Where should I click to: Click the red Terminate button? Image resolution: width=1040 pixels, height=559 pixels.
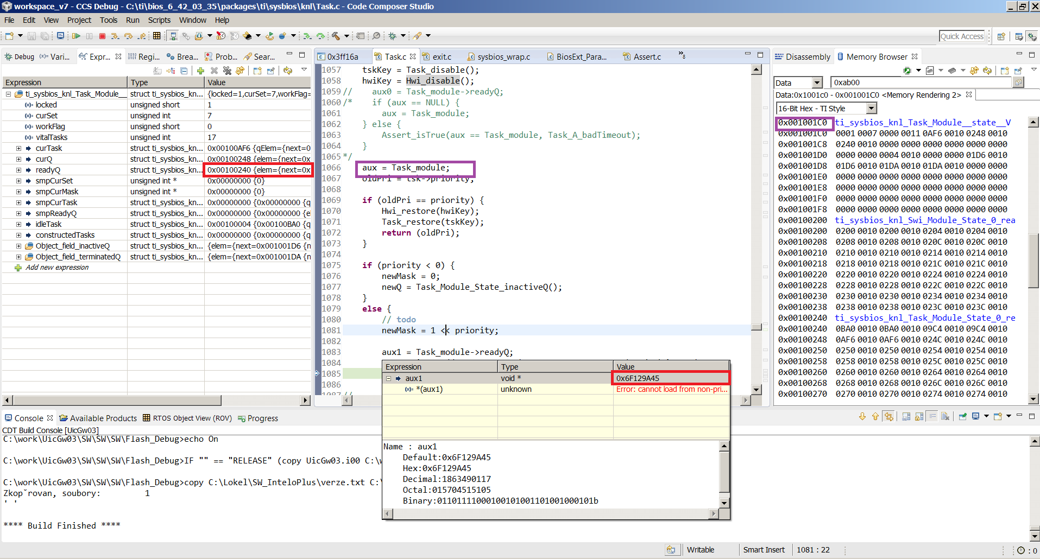102,36
